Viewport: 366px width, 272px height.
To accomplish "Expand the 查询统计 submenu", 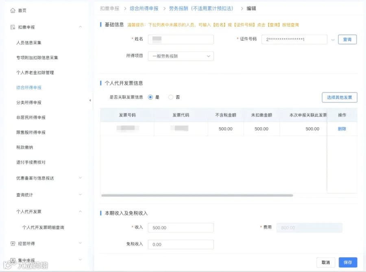I will (x=80, y=195).
